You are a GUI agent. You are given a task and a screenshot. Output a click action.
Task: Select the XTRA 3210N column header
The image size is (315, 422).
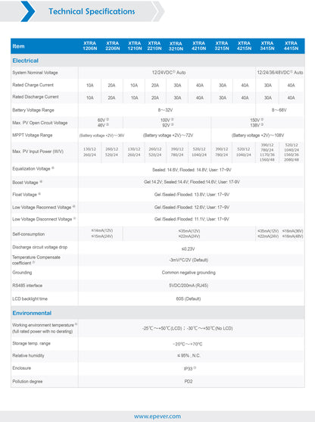click(x=176, y=46)
